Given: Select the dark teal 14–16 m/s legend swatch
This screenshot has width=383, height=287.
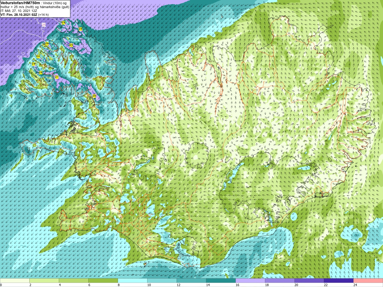Looking at the screenshot, I should tap(221, 281).
